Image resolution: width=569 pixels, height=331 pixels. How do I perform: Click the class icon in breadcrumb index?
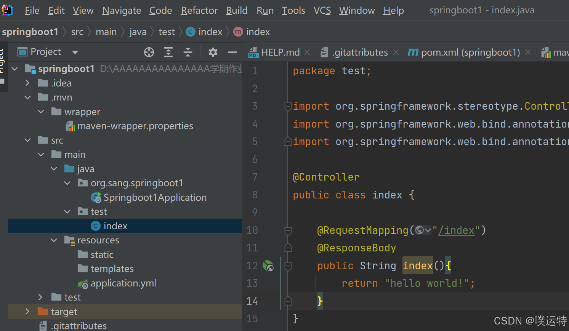191,32
